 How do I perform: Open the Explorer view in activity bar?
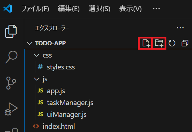pyautogui.click(x=11, y=31)
